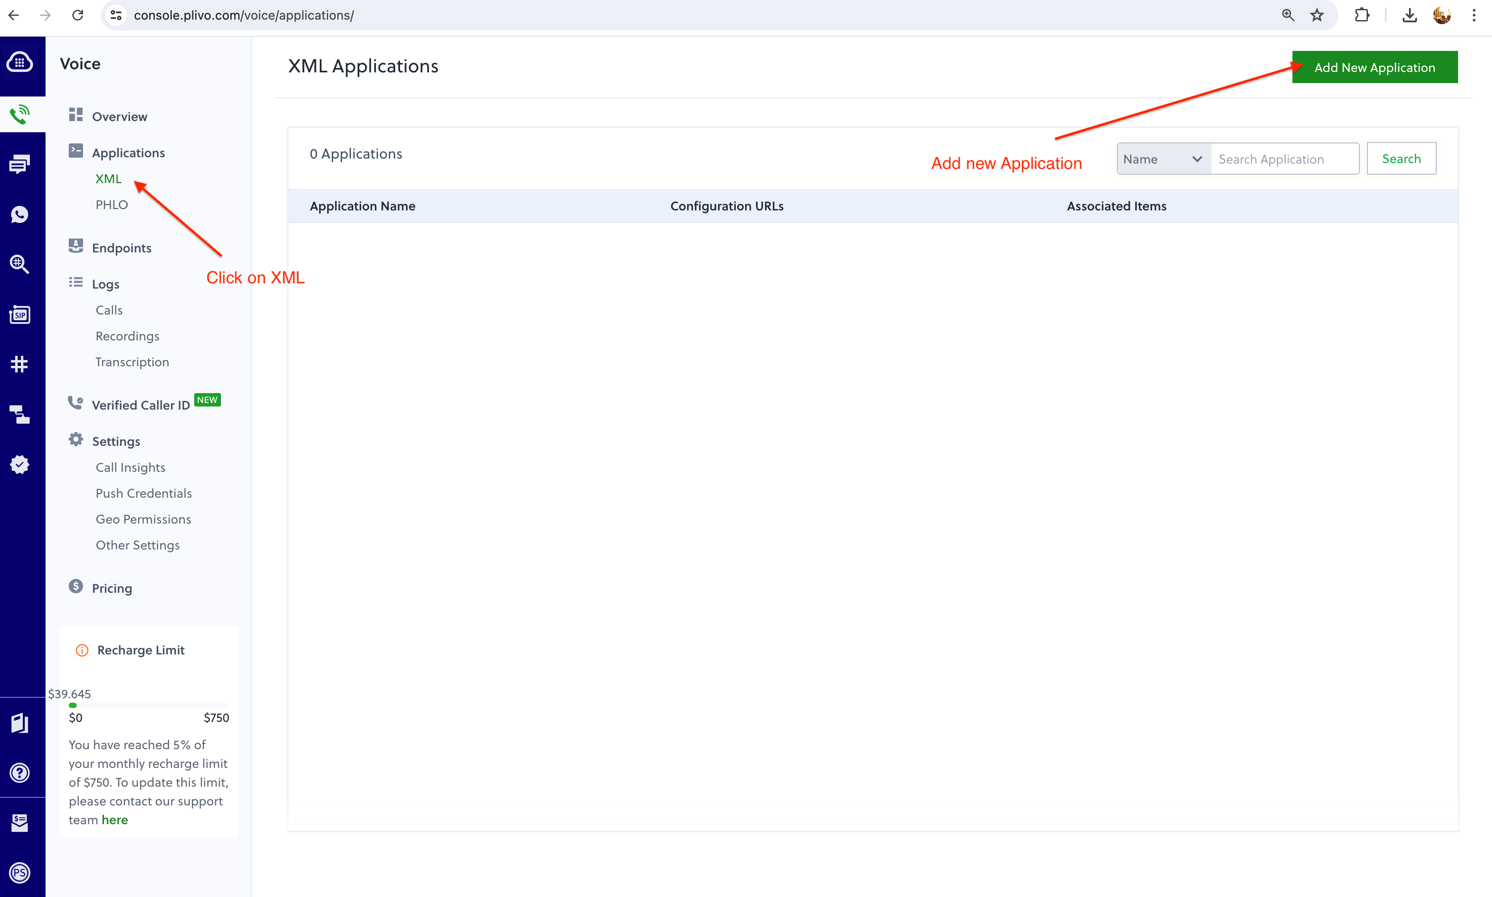This screenshot has width=1492, height=897.
Task: Open the Verify badge icon in sidebar
Action: click(20, 465)
